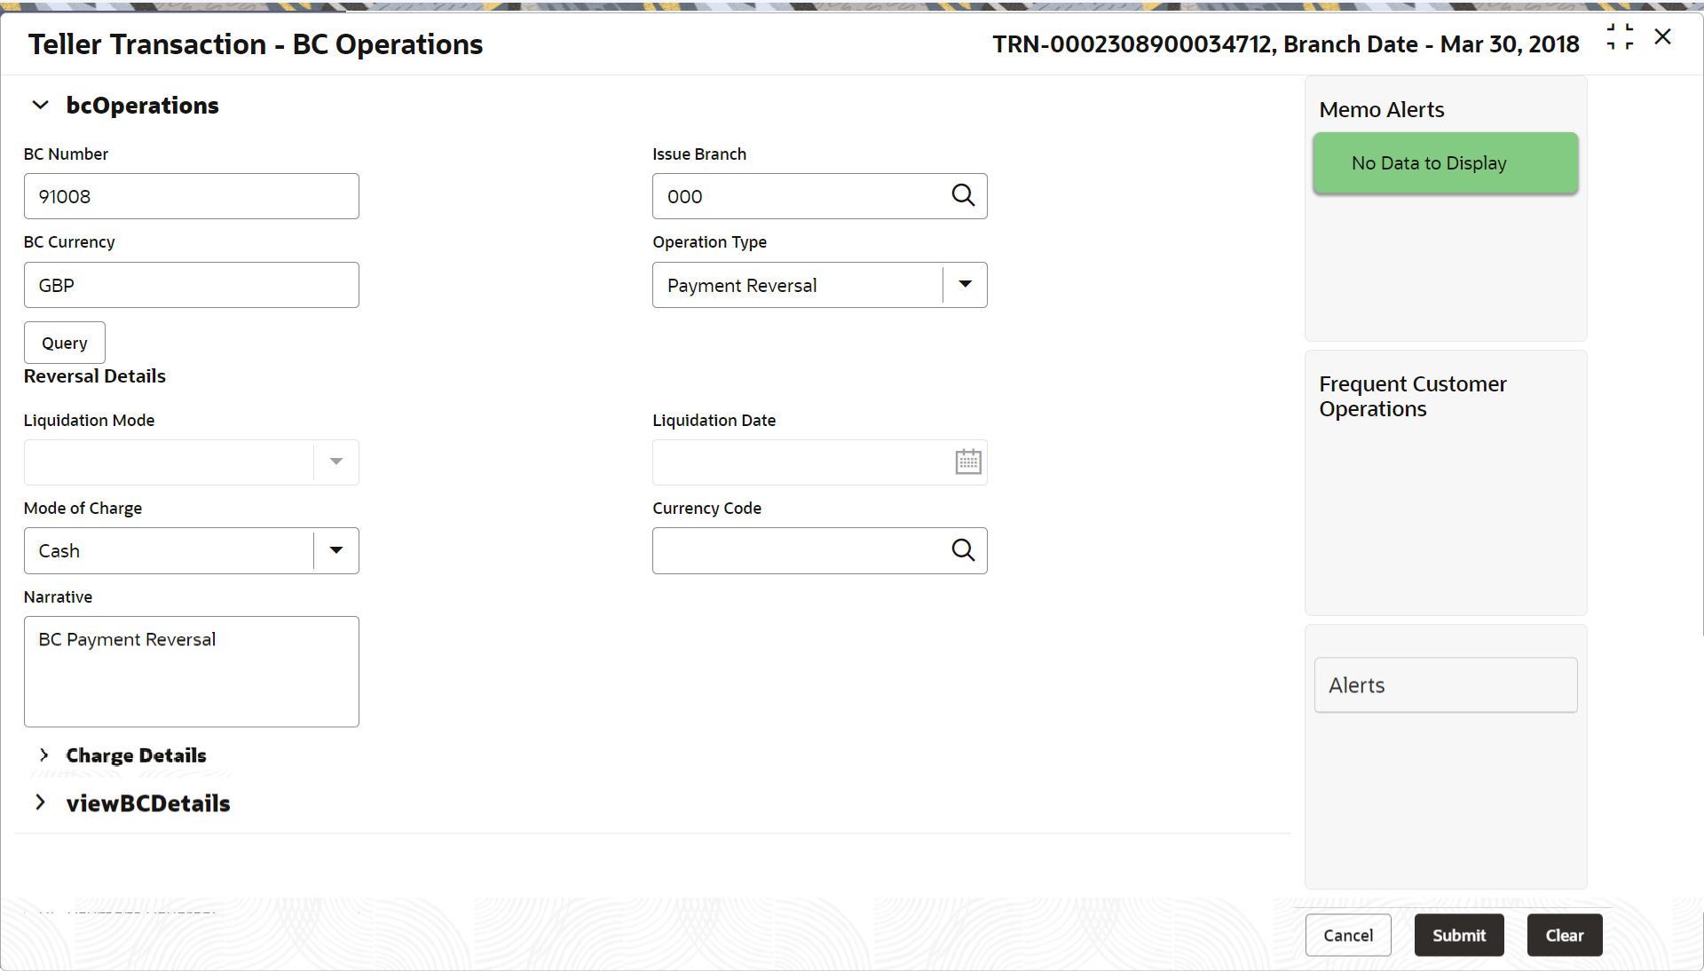The width and height of the screenshot is (1704, 971).
Task: Submit the transaction
Action: pyautogui.click(x=1458, y=935)
